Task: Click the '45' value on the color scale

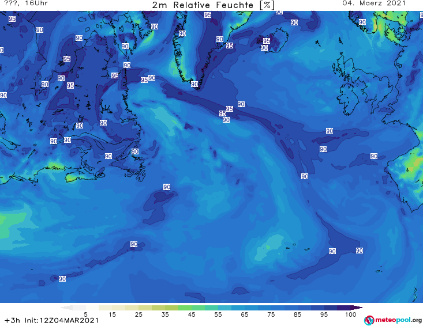Action: click(191, 314)
